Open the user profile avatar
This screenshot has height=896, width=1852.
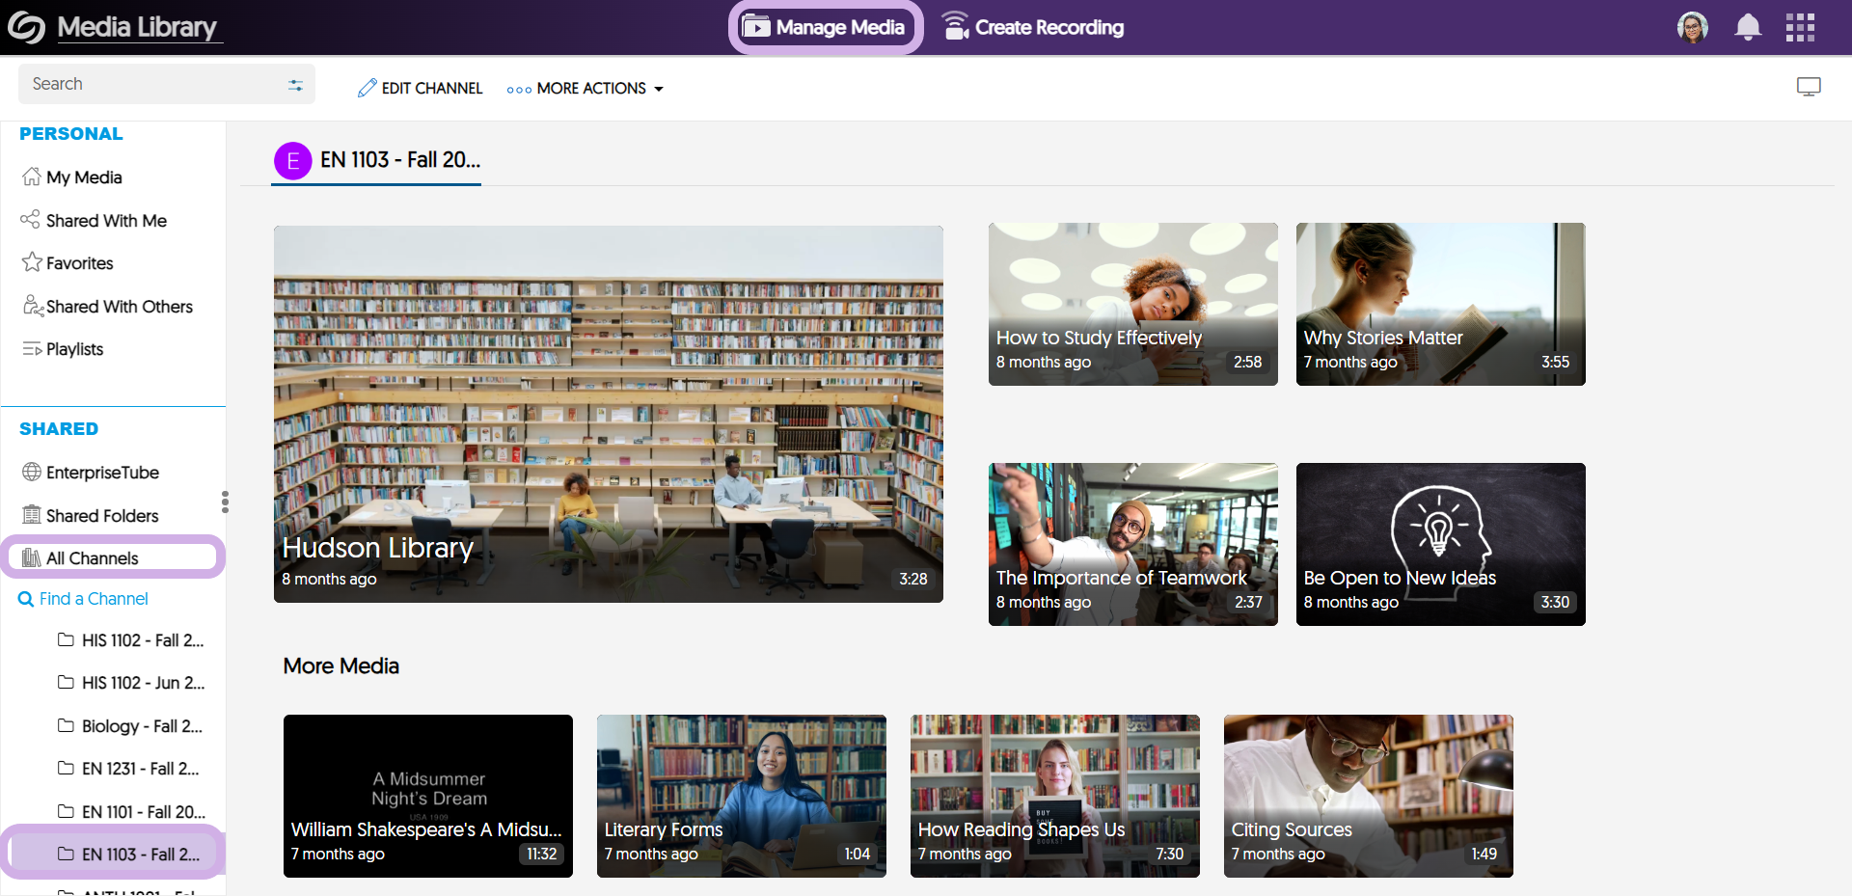pos(1693,27)
